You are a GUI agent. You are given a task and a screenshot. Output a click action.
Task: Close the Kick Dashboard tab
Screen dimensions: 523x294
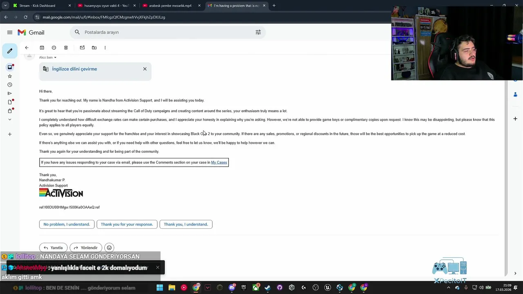click(x=69, y=6)
